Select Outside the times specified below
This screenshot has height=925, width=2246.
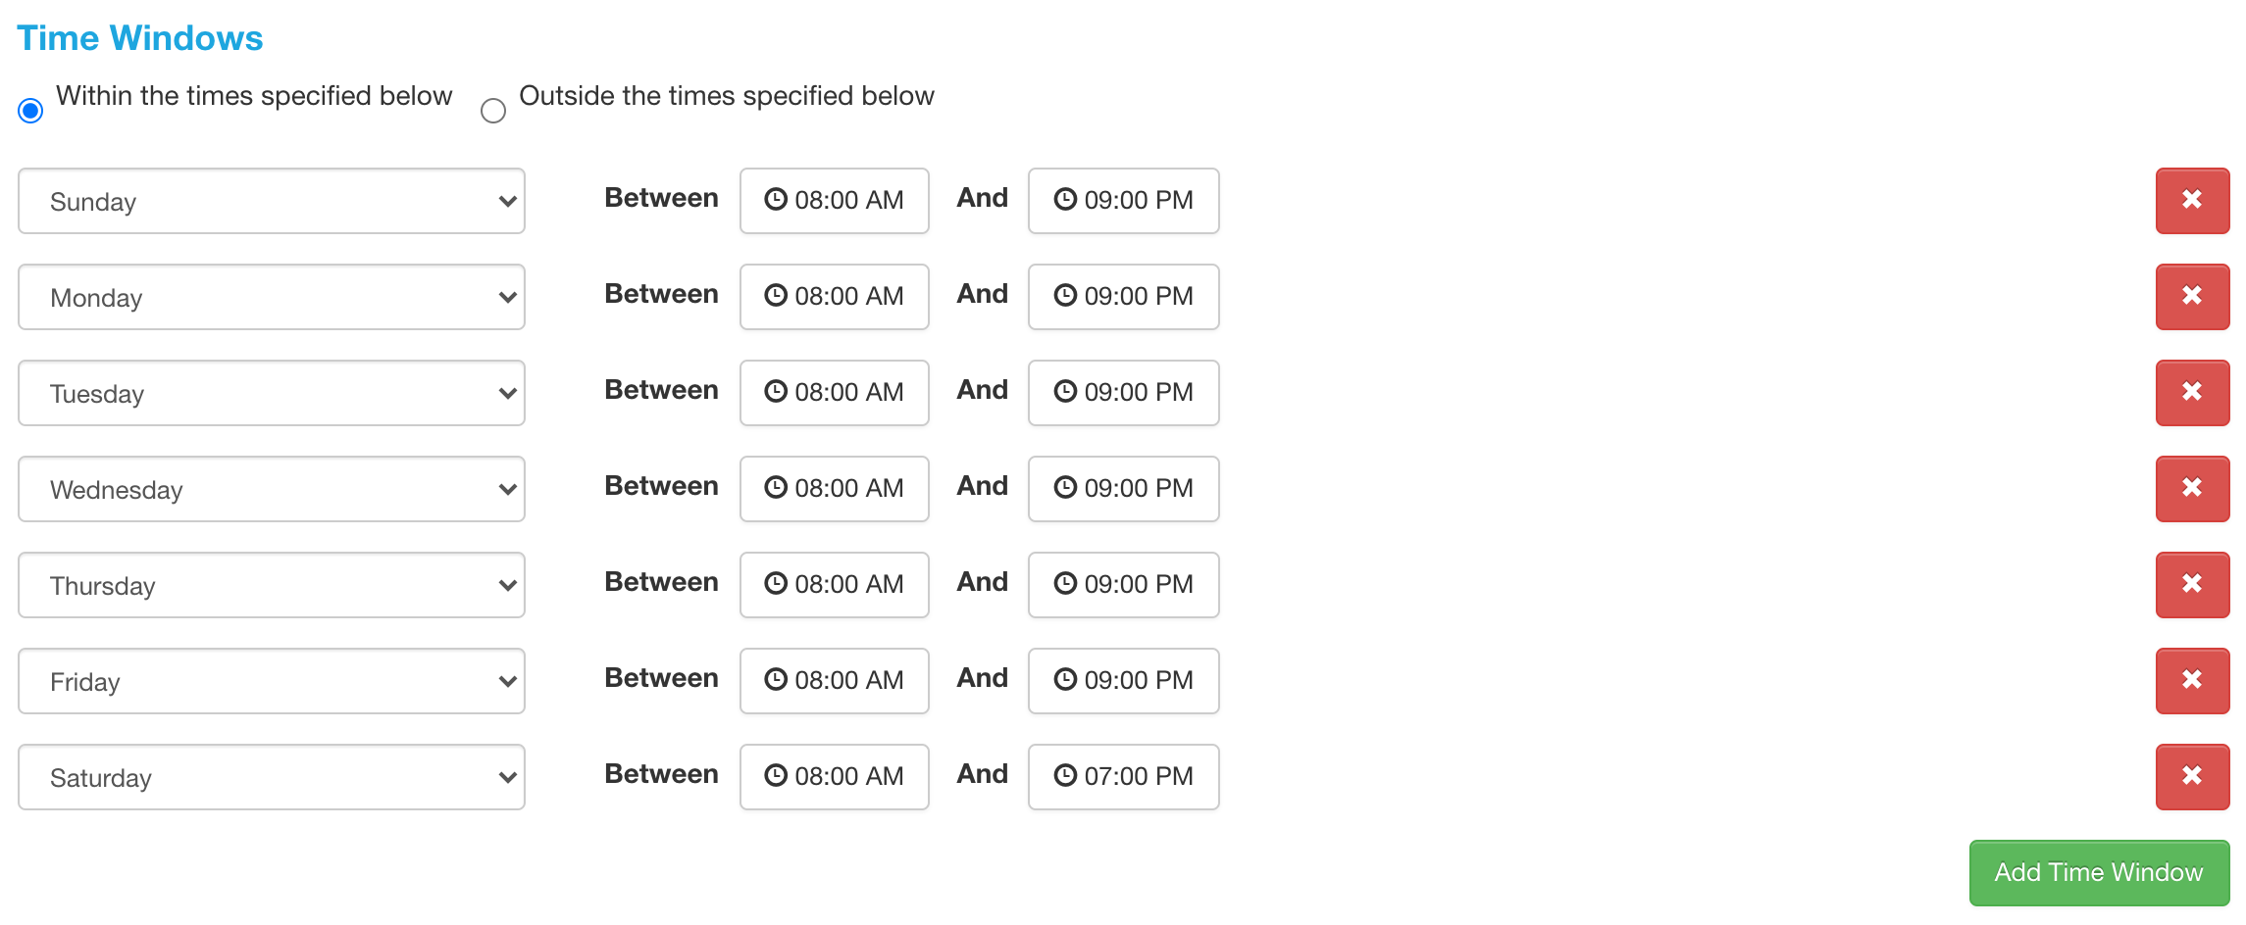coord(493,111)
